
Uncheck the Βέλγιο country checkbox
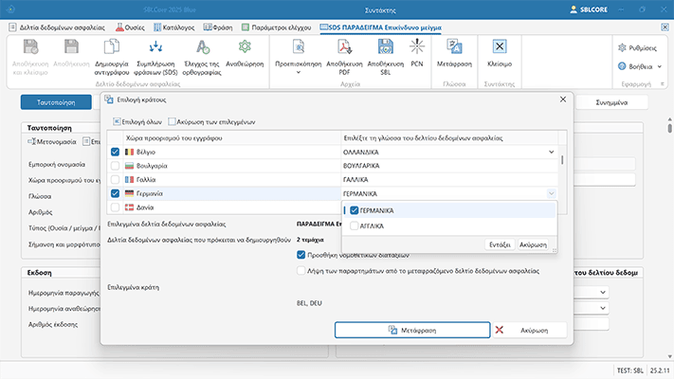coord(116,152)
